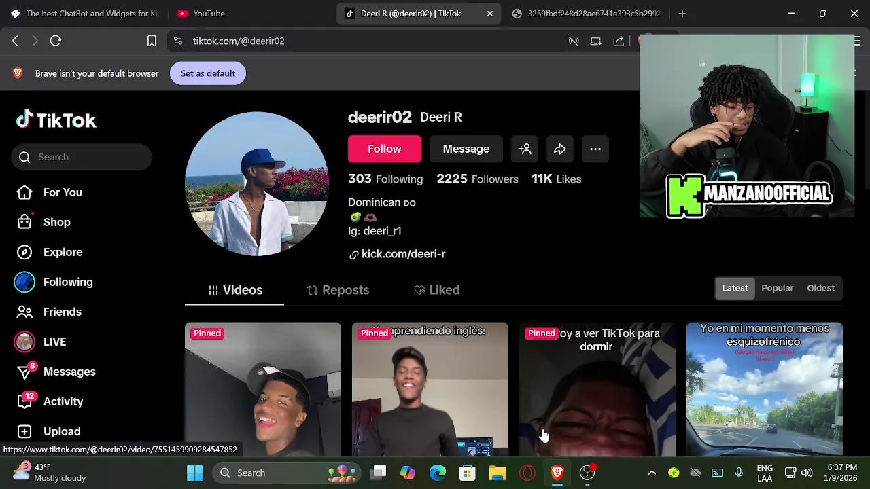Click the site settings icon in address bar
Viewport: 870px width, 489px height.
[178, 41]
